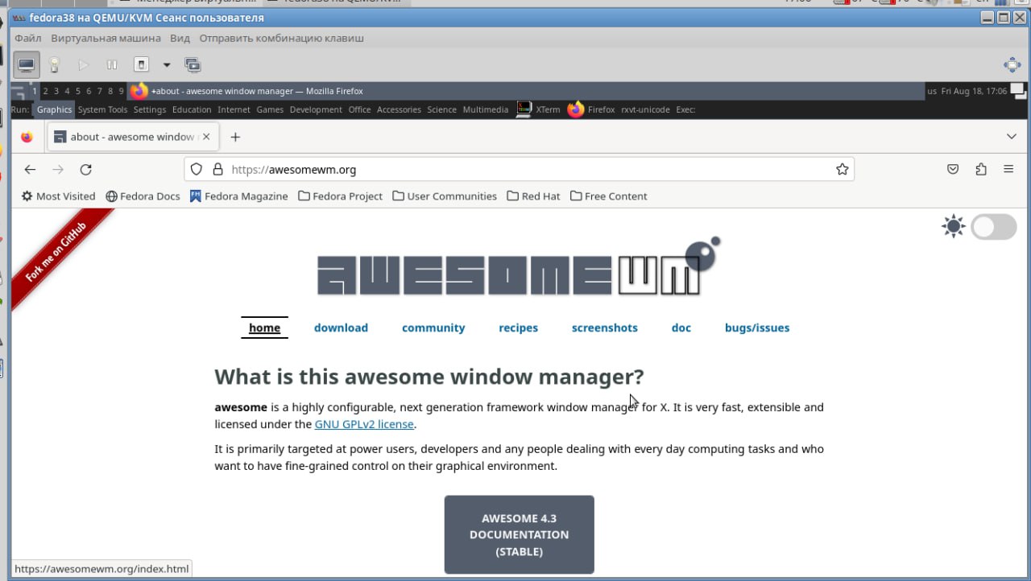Switch to awesome tag 9
This screenshot has height=581, width=1031.
pos(121,91)
